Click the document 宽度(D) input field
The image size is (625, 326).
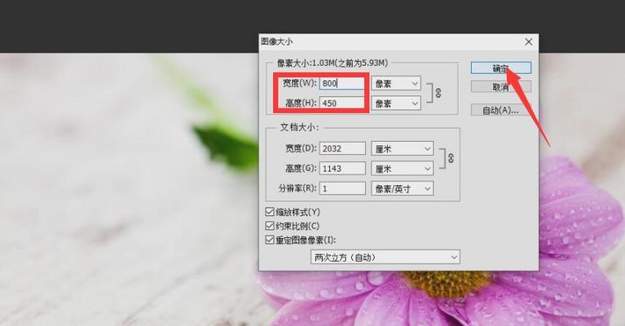coord(342,148)
